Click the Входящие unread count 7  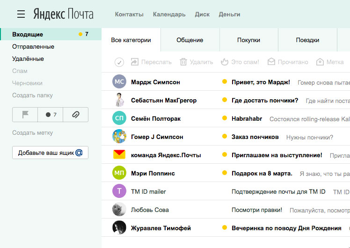pos(87,34)
